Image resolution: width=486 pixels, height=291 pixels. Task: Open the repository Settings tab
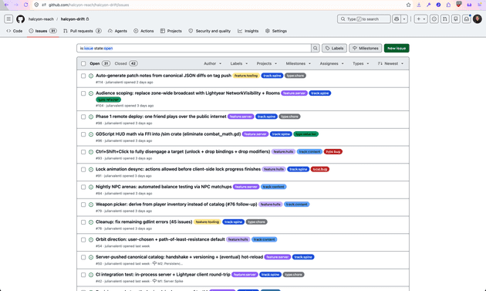point(276,31)
